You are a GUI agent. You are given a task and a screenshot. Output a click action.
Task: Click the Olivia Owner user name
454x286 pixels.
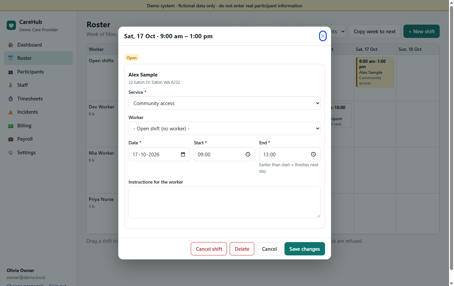20,270
